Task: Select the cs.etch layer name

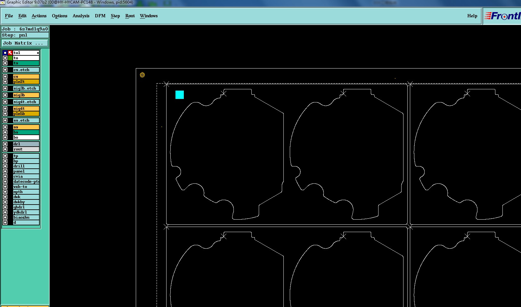Action: pos(26,70)
